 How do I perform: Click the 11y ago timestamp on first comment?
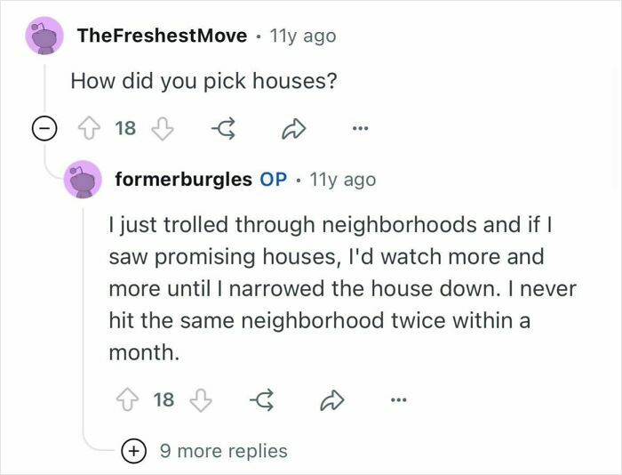pyautogui.click(x=303, y=36)
